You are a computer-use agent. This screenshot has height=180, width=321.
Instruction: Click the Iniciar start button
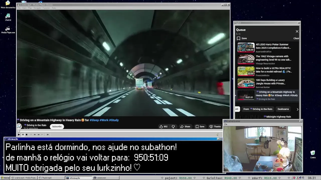point(5,178)
